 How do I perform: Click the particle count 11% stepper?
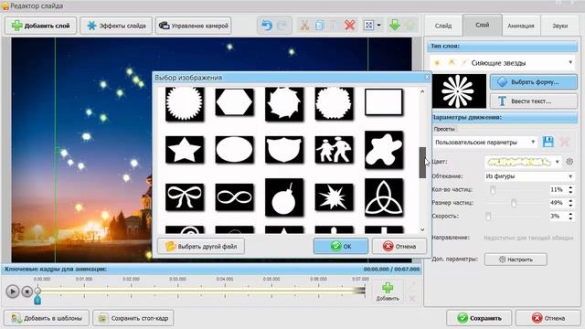tap(570, 190)
